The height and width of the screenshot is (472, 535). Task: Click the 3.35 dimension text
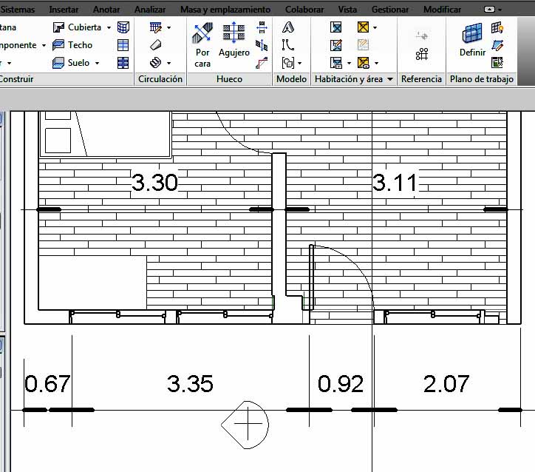point(190,383)
